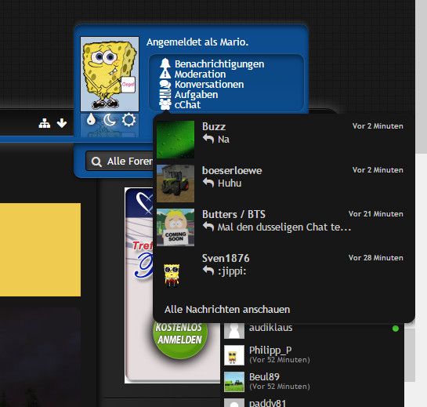Screen dimensions: 427x407
Task: Click Alle Nachrichten anschauen link
Action: point(227,310)
